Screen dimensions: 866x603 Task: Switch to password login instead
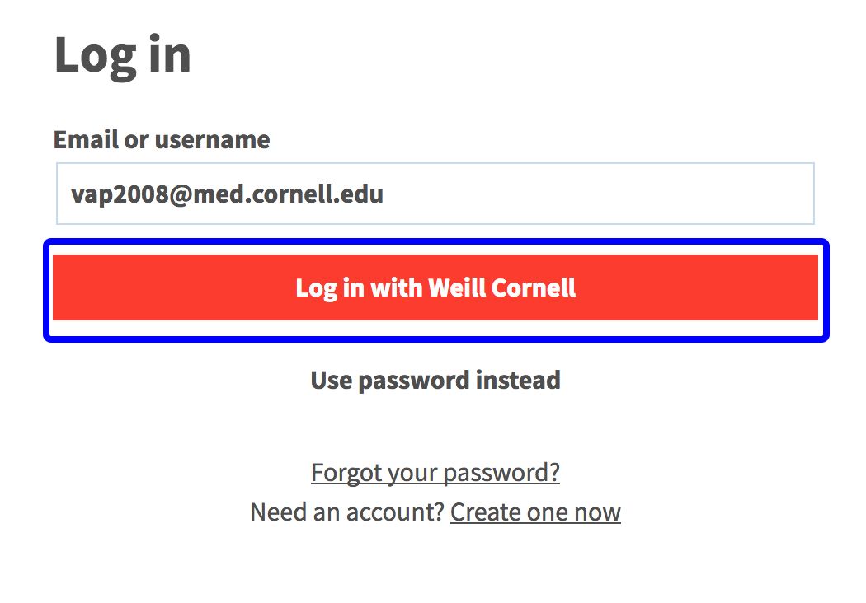coord(435,380)
